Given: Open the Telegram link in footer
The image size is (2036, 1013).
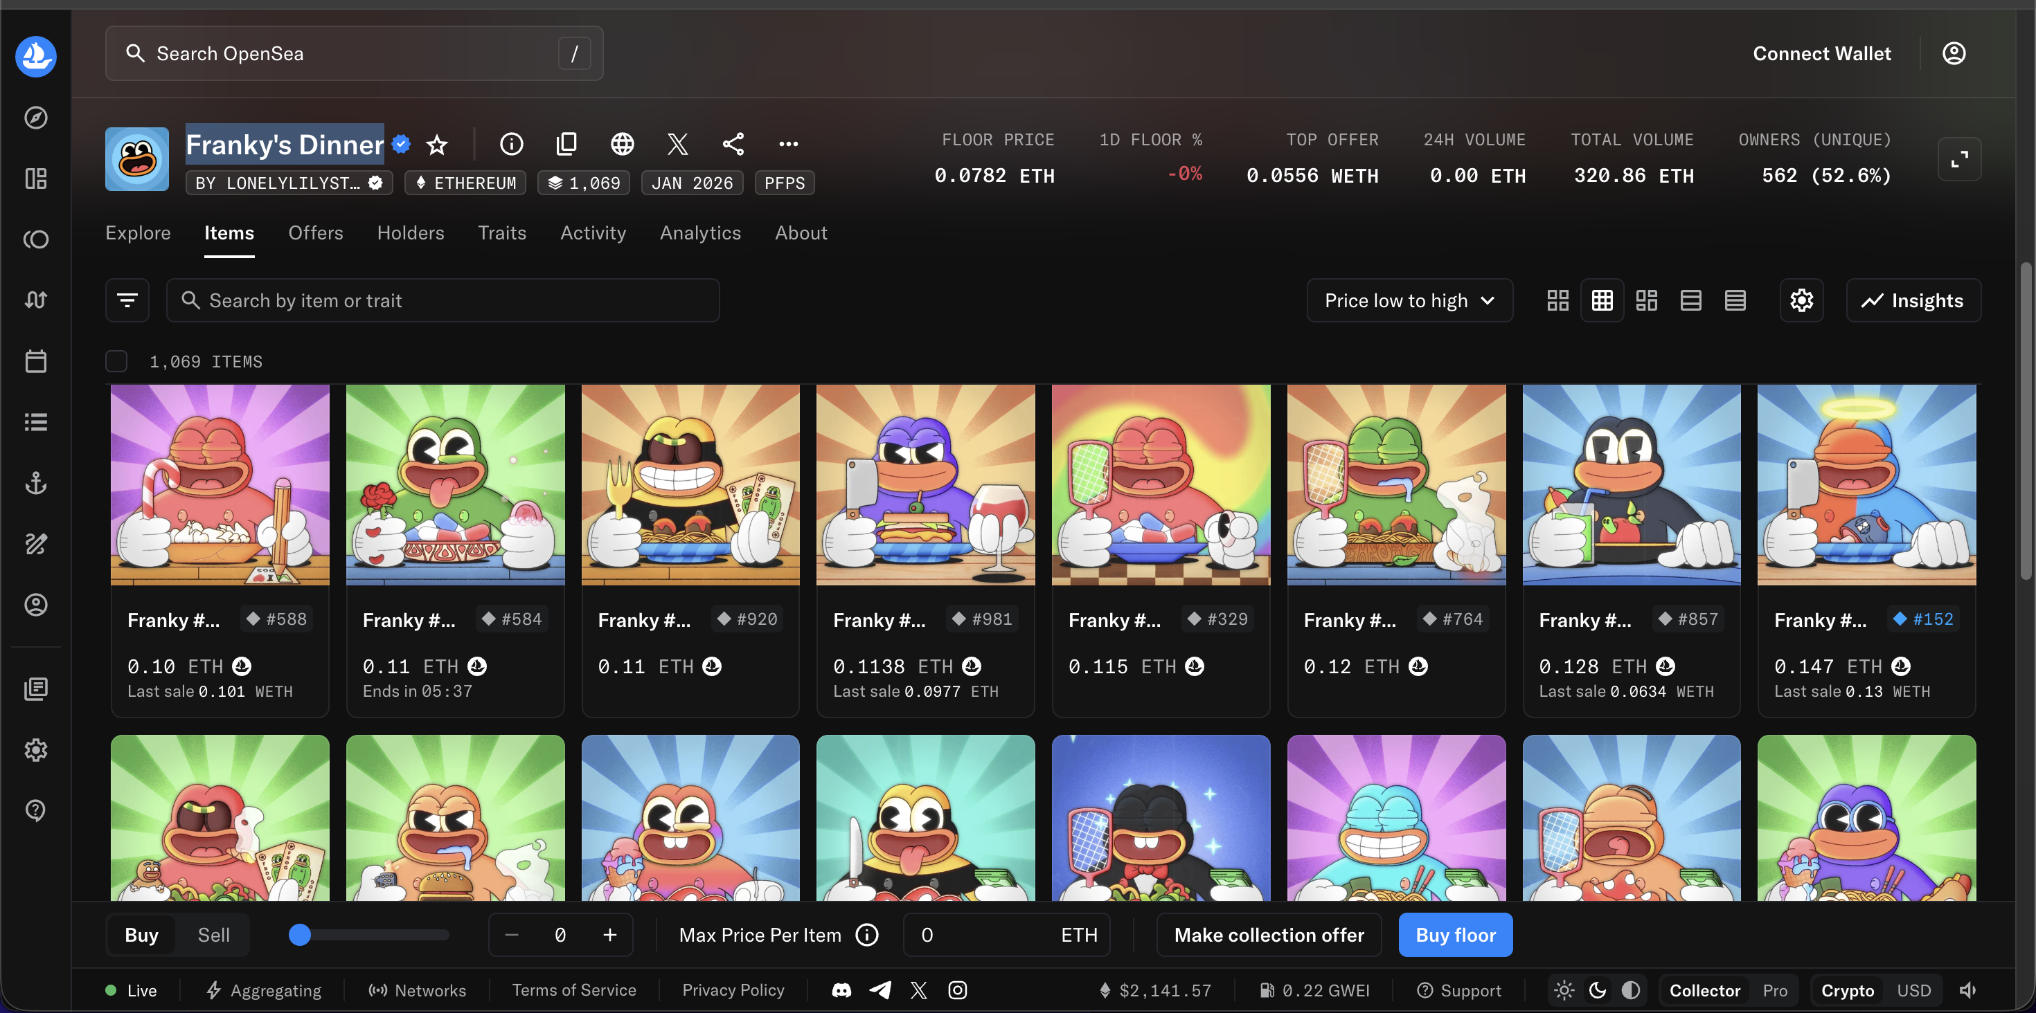Looking at the screenshot, I should pyautogui.click(x=879, y=990).
